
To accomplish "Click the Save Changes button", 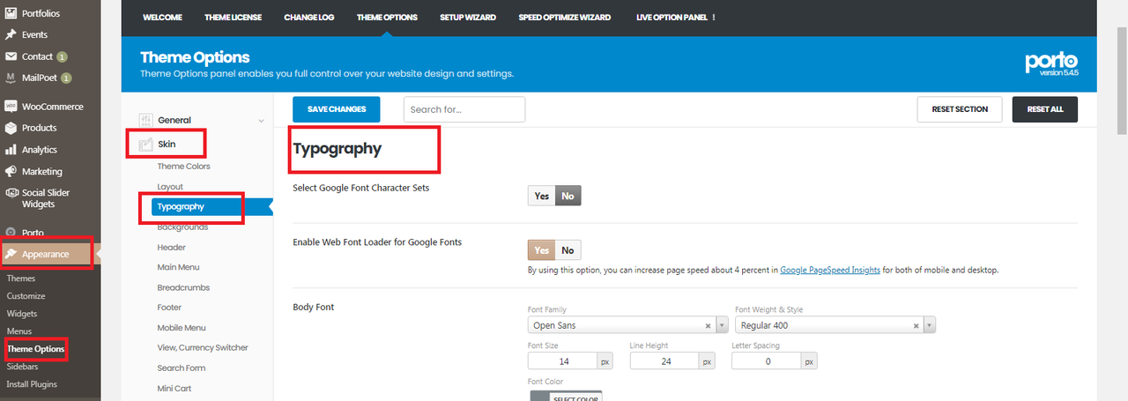I will pos(336,109).
